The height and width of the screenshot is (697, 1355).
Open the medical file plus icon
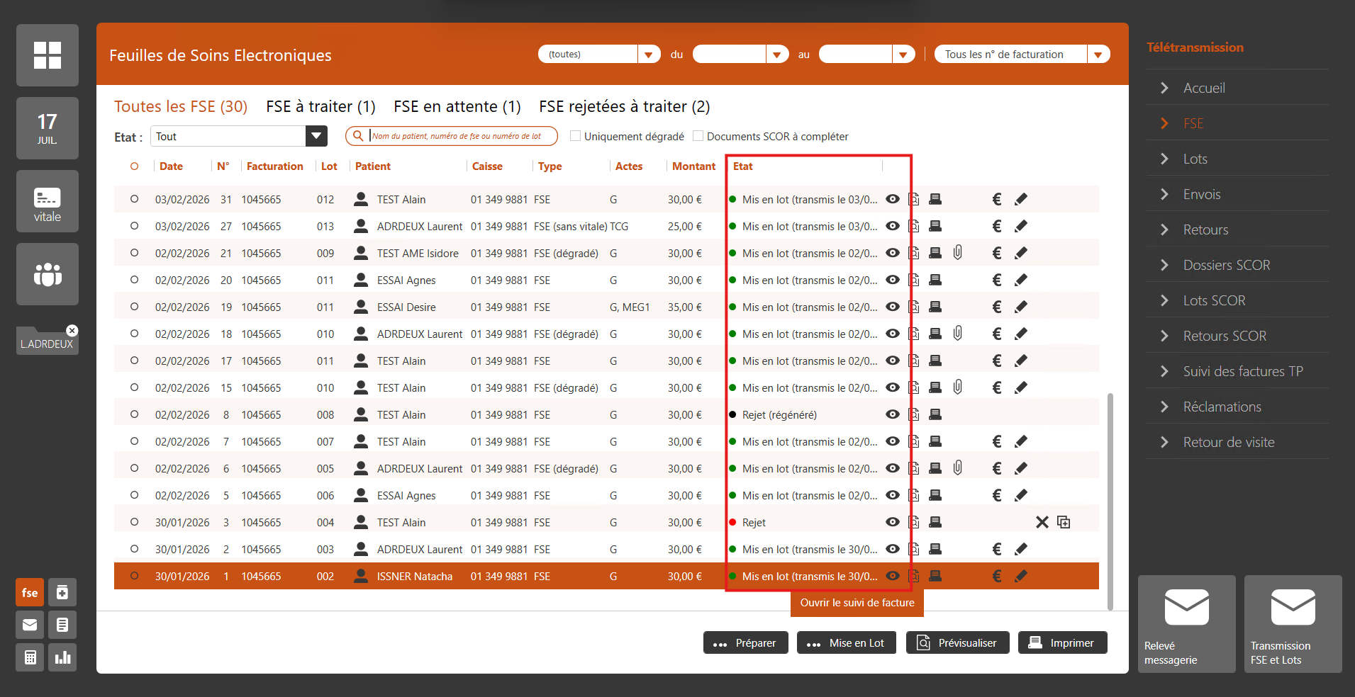(x=62, y=593)
